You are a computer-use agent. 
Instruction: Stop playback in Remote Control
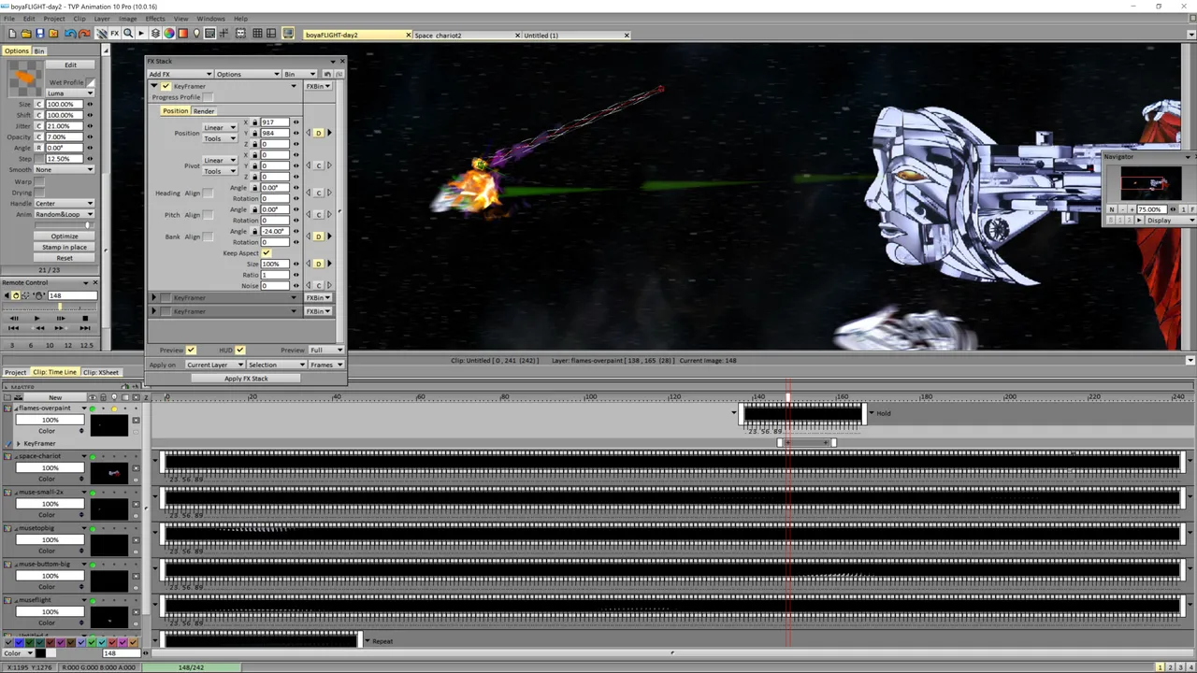(85, 318)
